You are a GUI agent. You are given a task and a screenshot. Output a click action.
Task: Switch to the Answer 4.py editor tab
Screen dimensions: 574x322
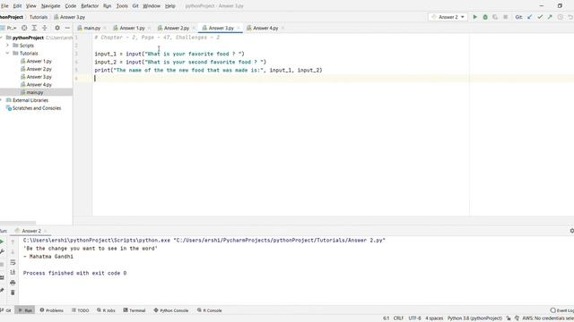pos(265,28)
